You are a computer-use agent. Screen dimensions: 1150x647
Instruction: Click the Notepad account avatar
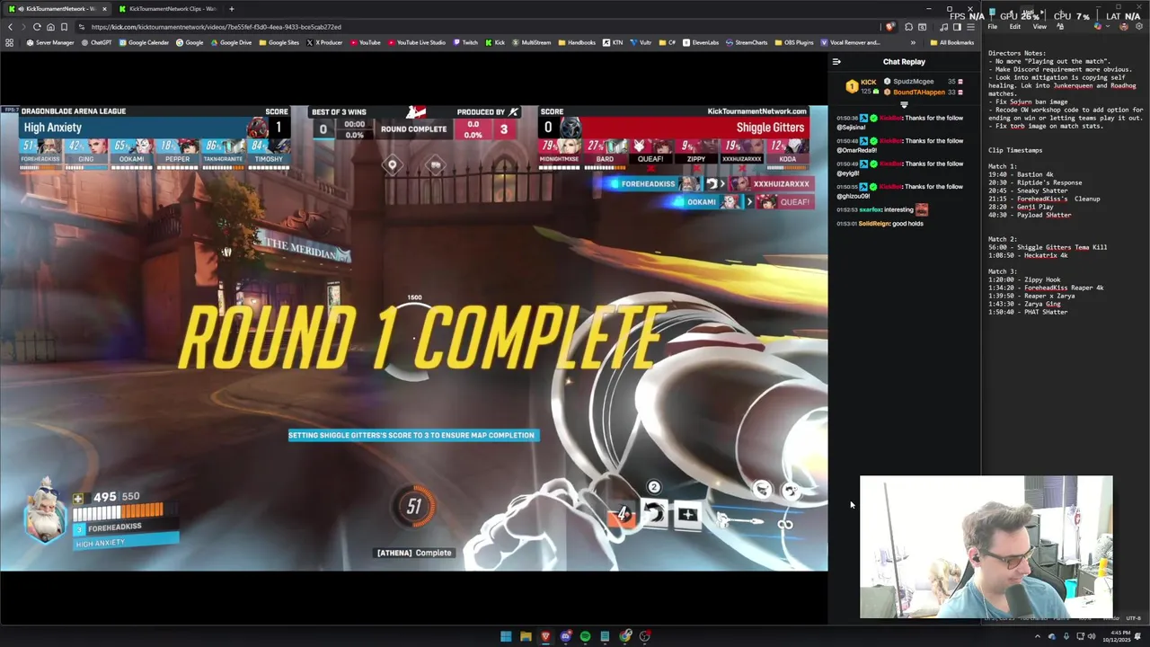tap(1123, 26)
